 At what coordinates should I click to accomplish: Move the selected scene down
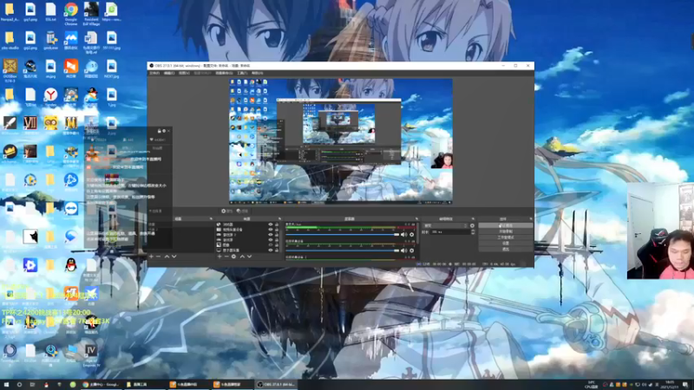point(174,257)
